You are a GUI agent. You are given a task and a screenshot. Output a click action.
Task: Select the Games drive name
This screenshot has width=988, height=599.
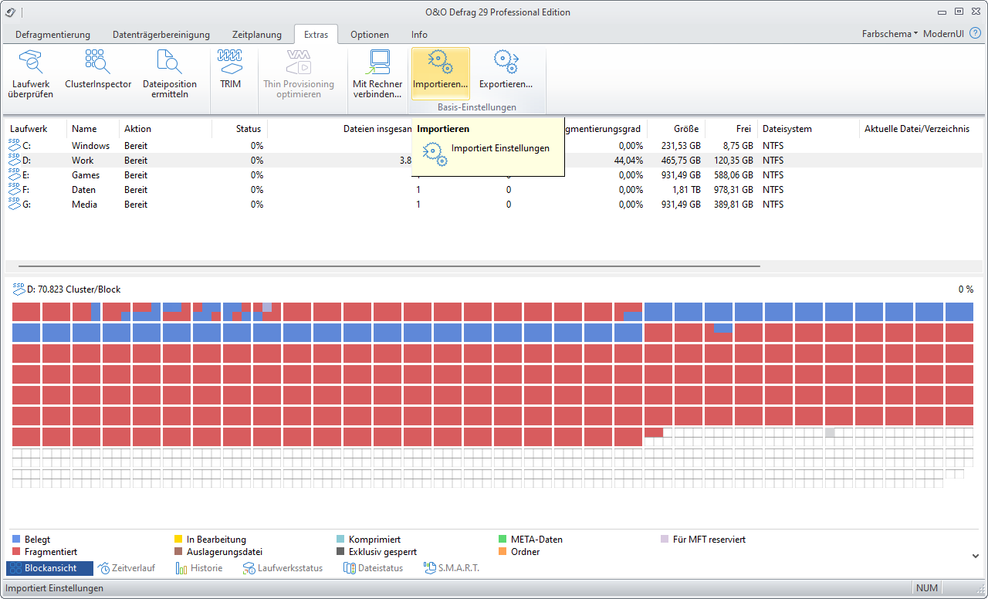pyautogui.click(x=86, y=174)
